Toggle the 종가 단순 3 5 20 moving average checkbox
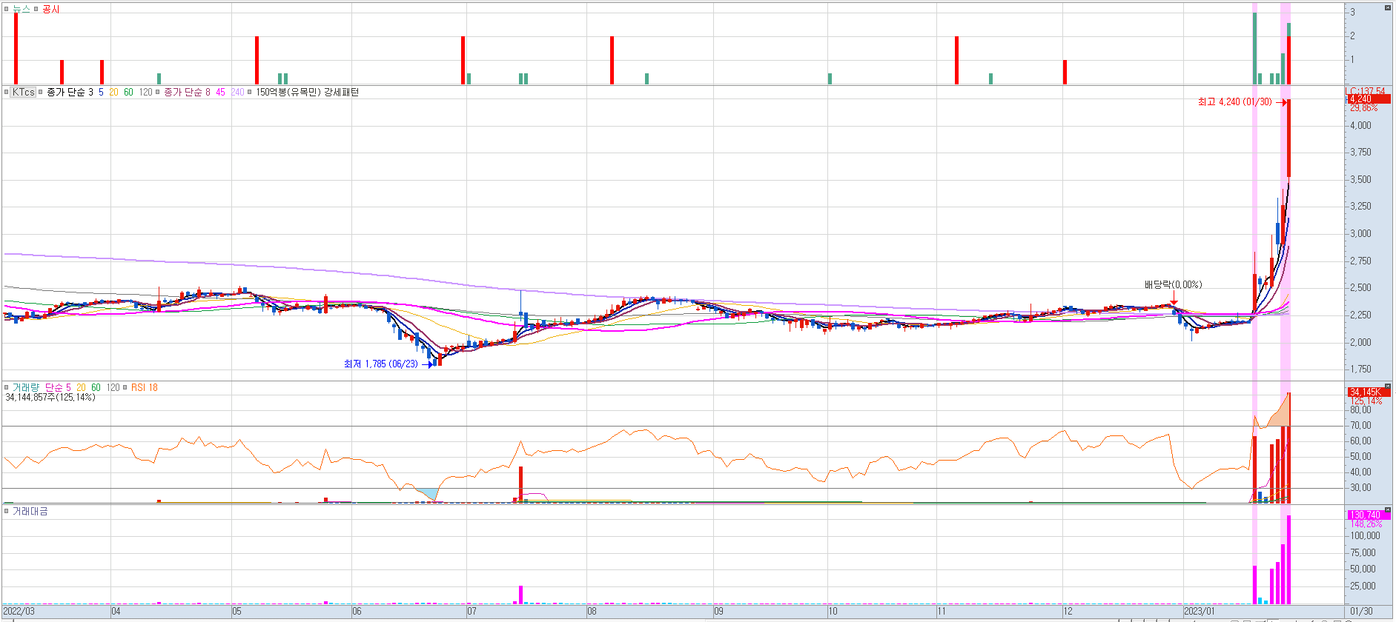 pyautogui.click(x=41, y=93)
